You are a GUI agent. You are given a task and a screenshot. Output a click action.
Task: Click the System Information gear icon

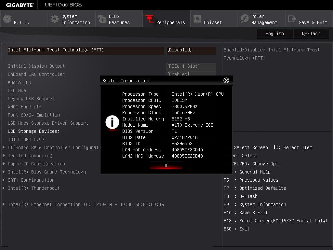[x=55, y=19]
